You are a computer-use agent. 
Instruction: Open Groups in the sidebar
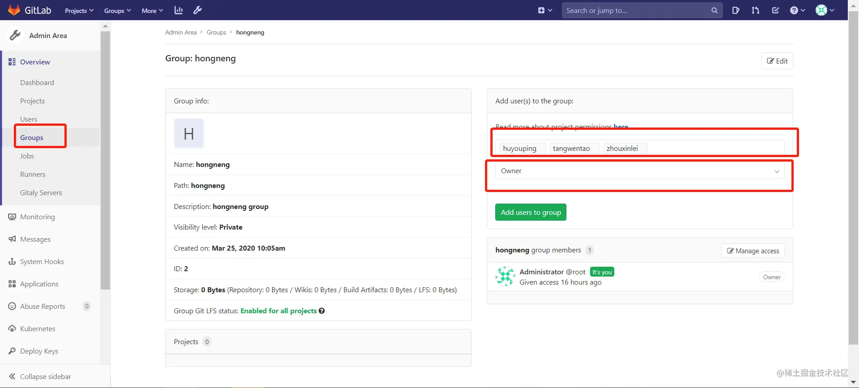[32, 137]
